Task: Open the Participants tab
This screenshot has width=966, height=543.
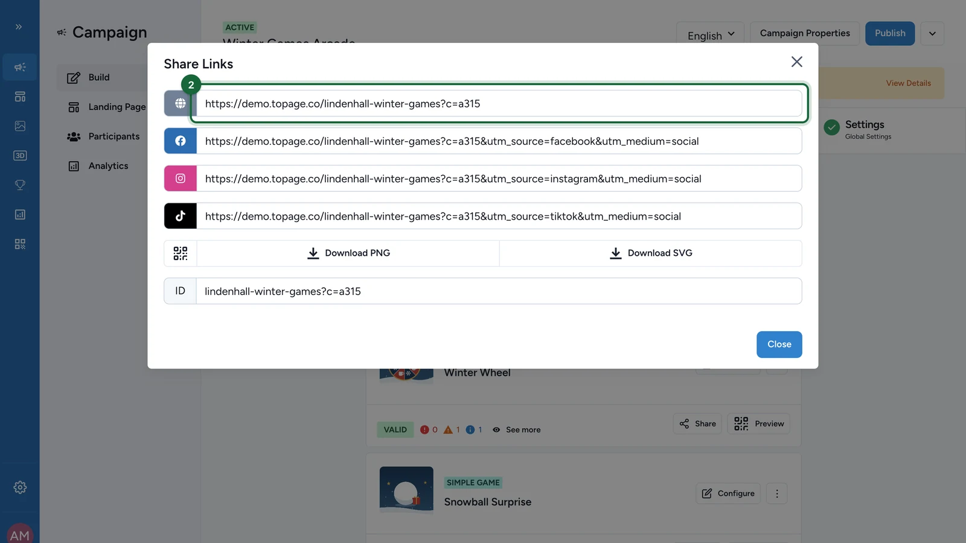Action: [x=103, y=136]
